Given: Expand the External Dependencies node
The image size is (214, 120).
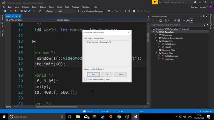Looking at the screenshot, I should point(156,38).
